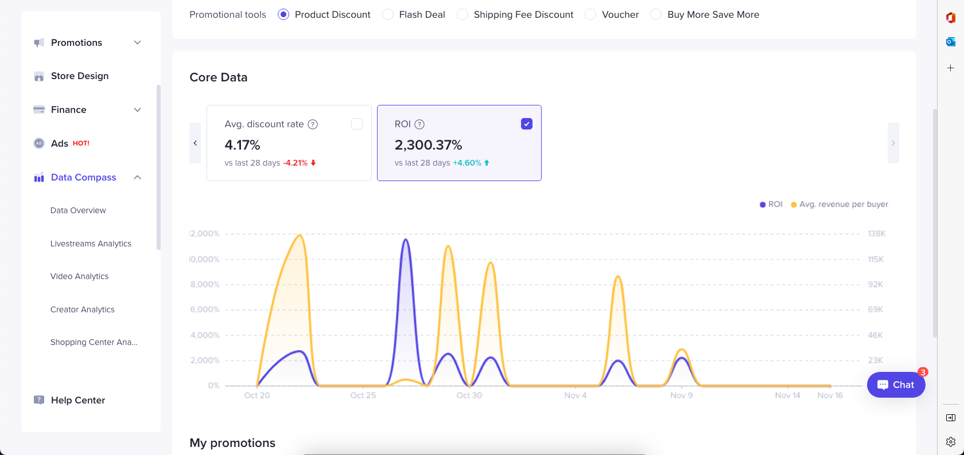964x455 pixels.
Task: Uncheck the ROI metric checkbox
Action: (526, 124)
